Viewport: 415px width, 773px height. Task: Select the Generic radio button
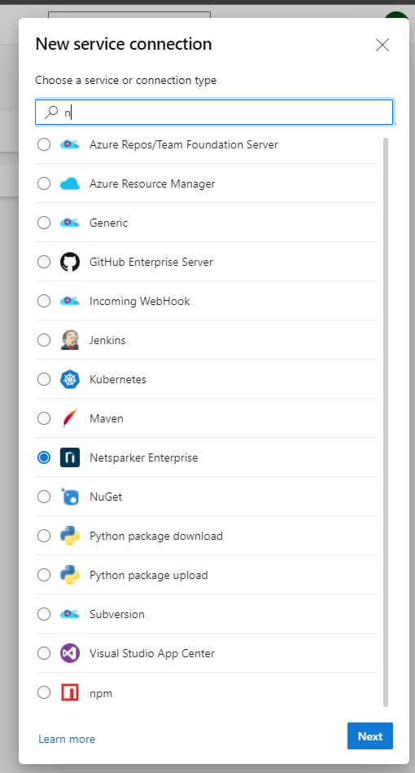pyautogui.click(x=44, y=223)
